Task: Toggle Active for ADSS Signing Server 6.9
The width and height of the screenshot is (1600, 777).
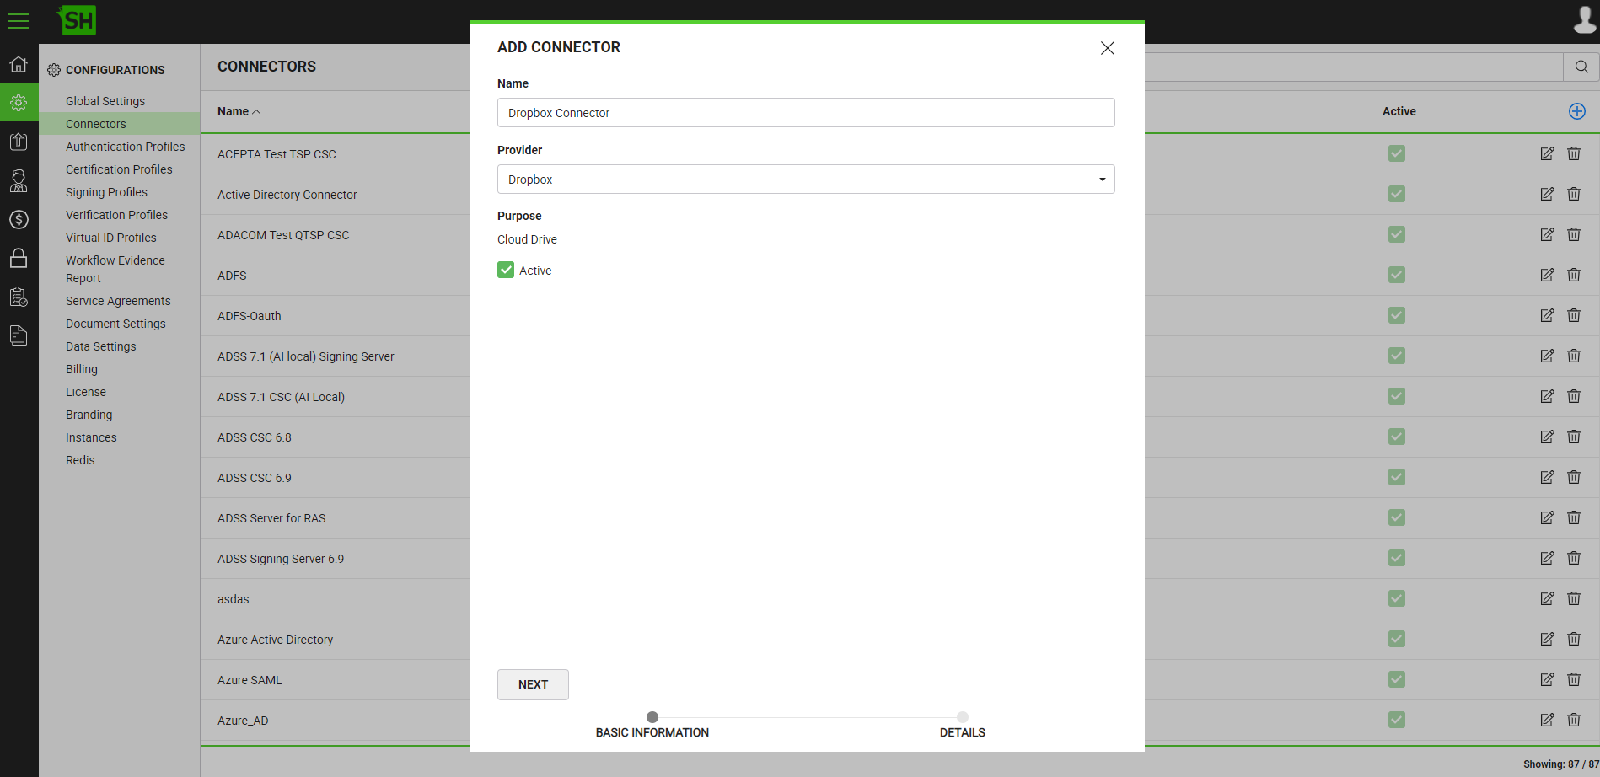Action: click(x=1397, y=558)
